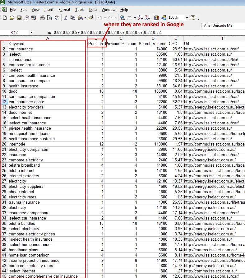Click the CPC value 47.71
This screenshot has height=278, width=245.
pos(176,261)
